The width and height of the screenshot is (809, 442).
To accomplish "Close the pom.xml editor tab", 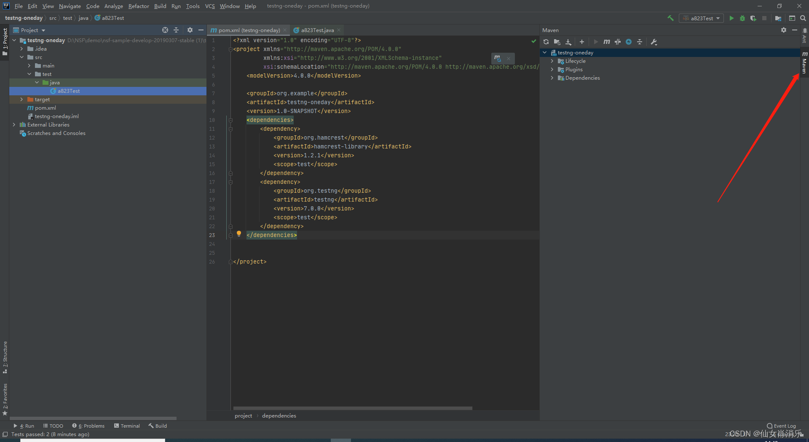I will (x=285, y=30).
